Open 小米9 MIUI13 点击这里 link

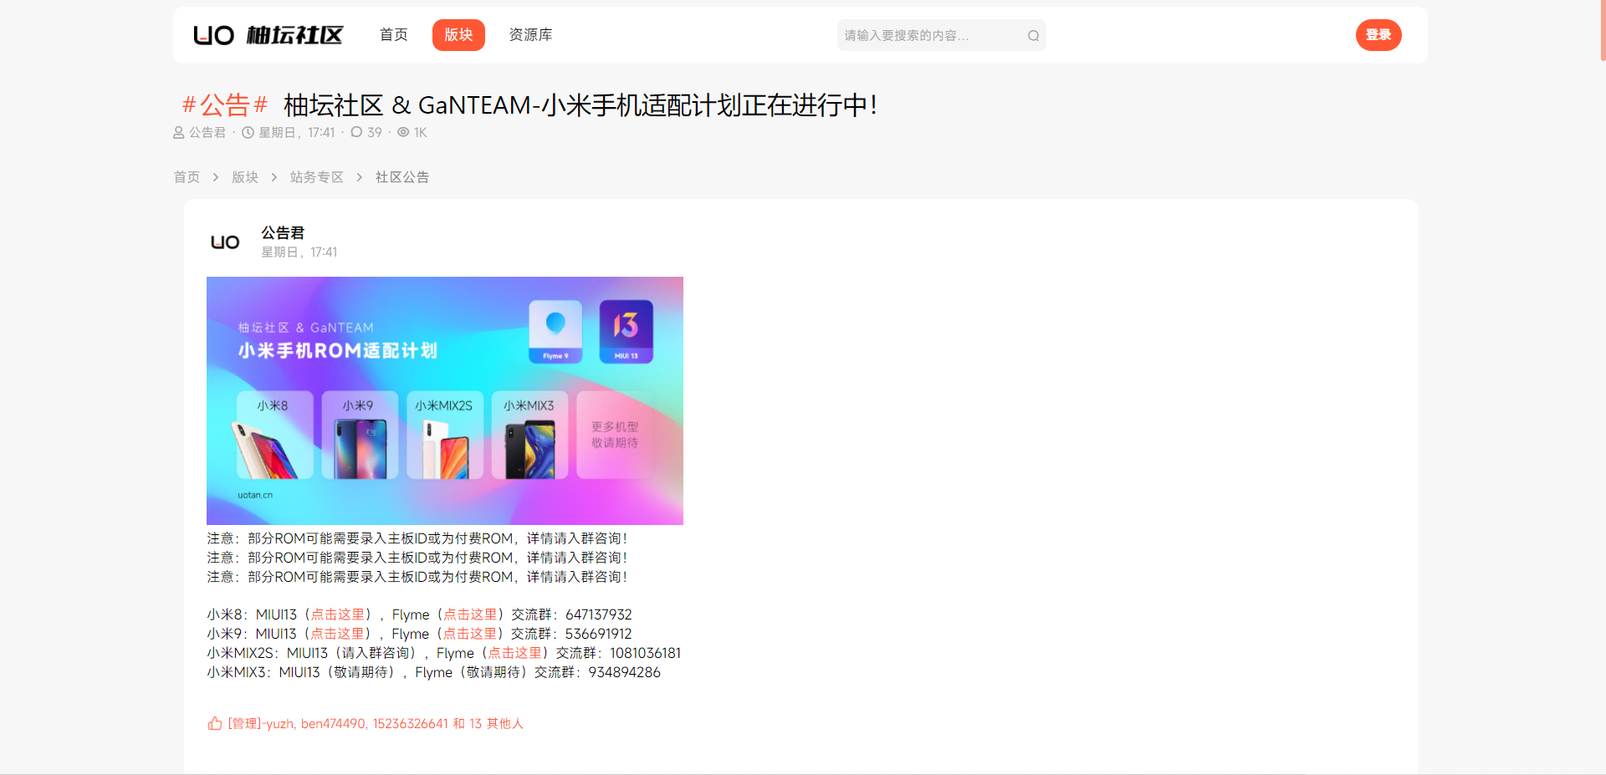pyautogui.click(x=338, y=634)
